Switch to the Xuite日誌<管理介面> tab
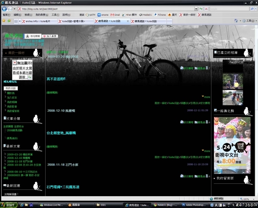The width and height of the screenshot is (258, 208). (76, 21)
